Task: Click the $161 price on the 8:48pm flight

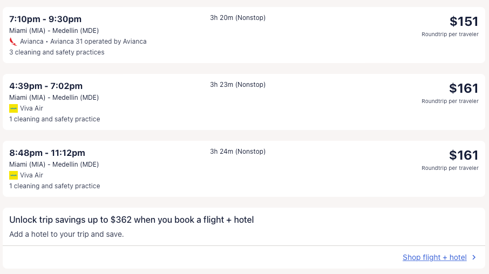Action: click(464, 155)
